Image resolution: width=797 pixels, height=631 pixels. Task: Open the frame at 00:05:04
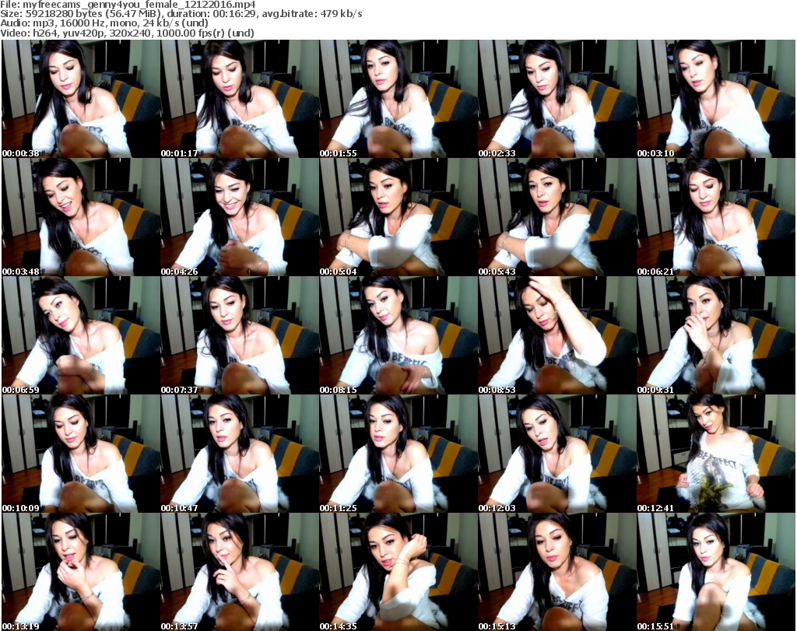click(398, 217)
